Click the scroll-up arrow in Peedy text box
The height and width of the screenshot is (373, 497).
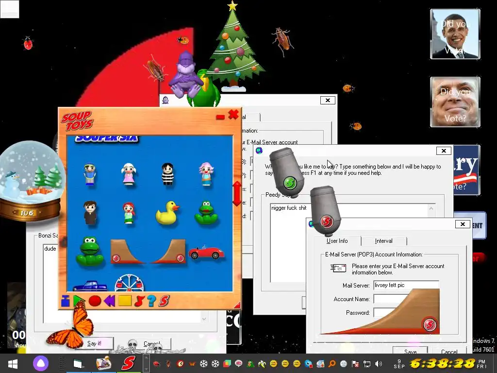[x=431, y=208]
